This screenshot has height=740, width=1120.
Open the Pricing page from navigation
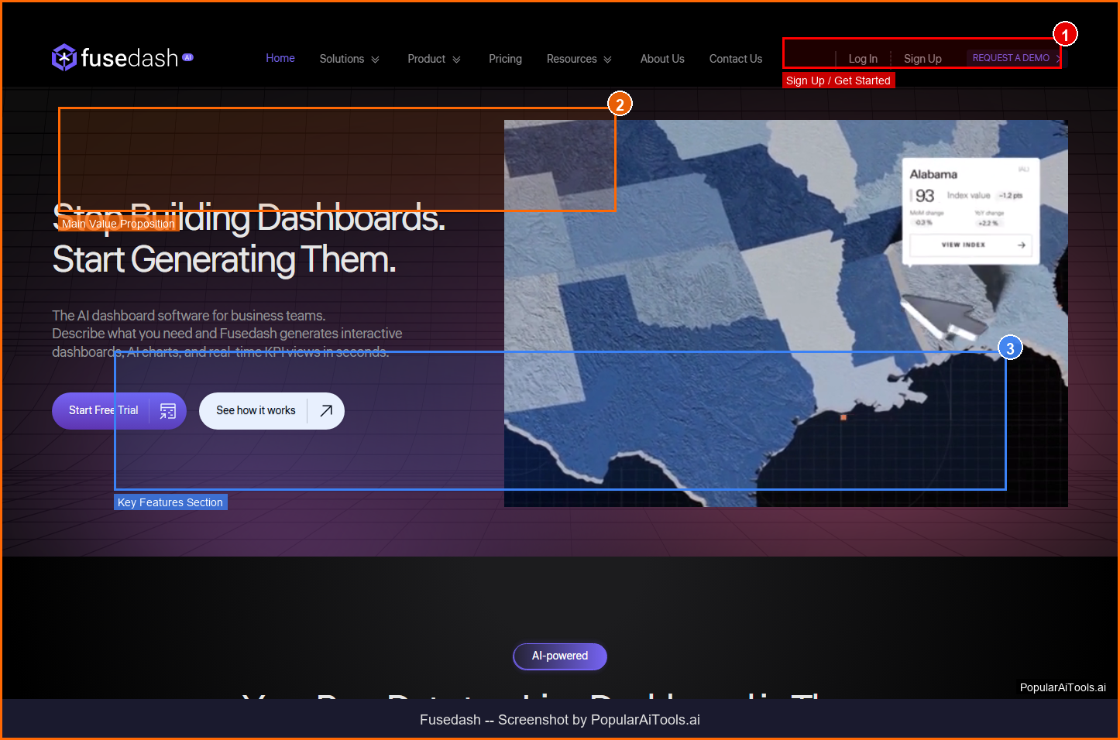click(x=505, y=59)
